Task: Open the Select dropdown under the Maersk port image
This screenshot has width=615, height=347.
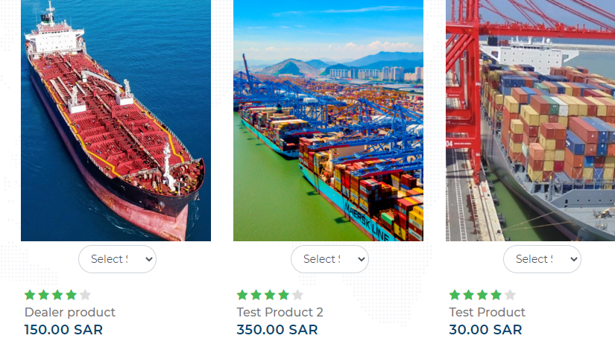Action: pos(329,259)
